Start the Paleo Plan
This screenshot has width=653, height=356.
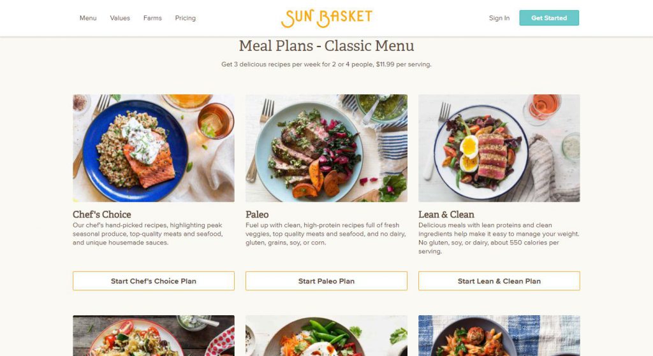pos(326,281)
